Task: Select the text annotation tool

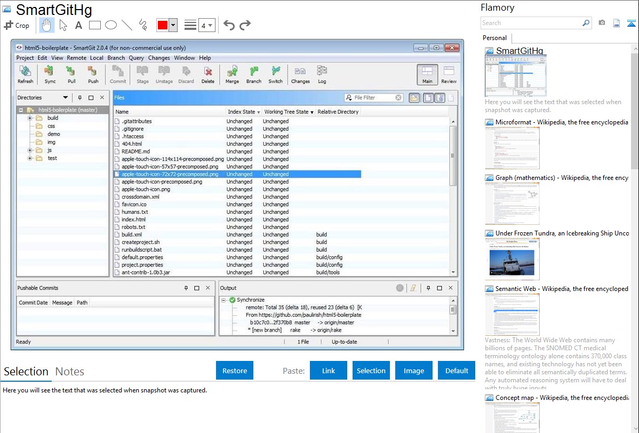Action: coord(78,25)
